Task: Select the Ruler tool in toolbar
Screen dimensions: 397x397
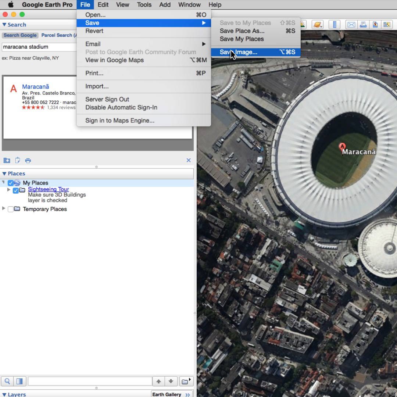Action: coord(335,25)
